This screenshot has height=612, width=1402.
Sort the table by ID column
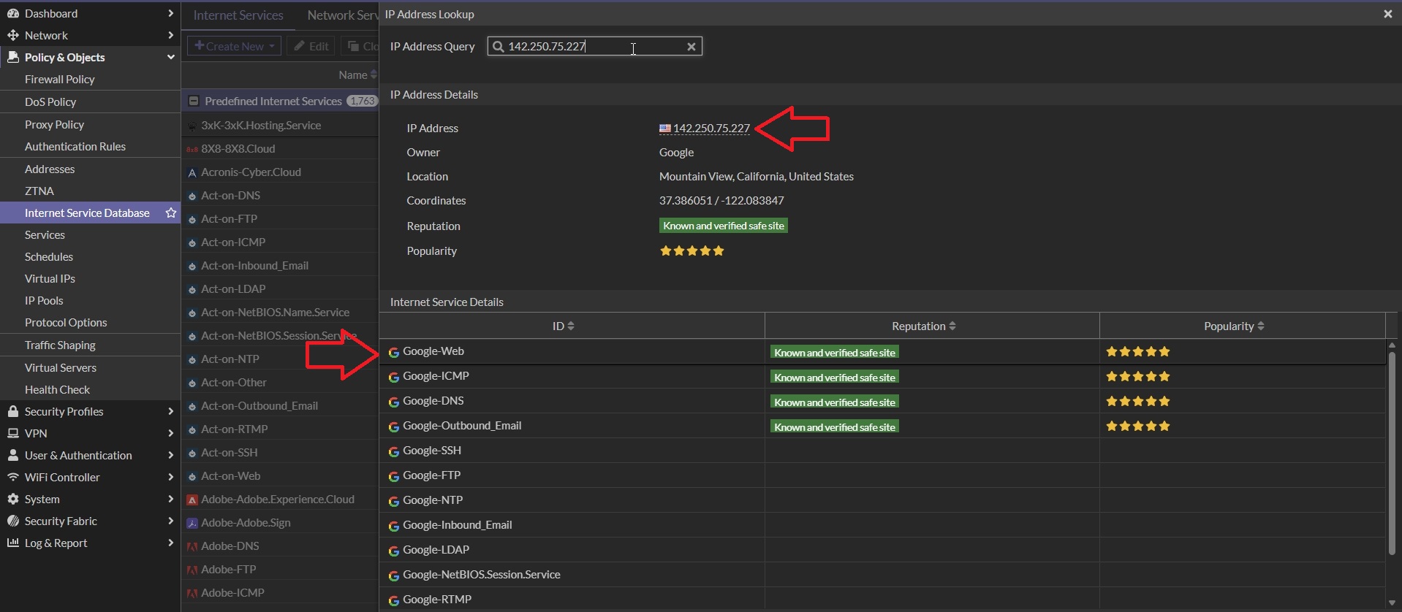click(x=563, y=326)
